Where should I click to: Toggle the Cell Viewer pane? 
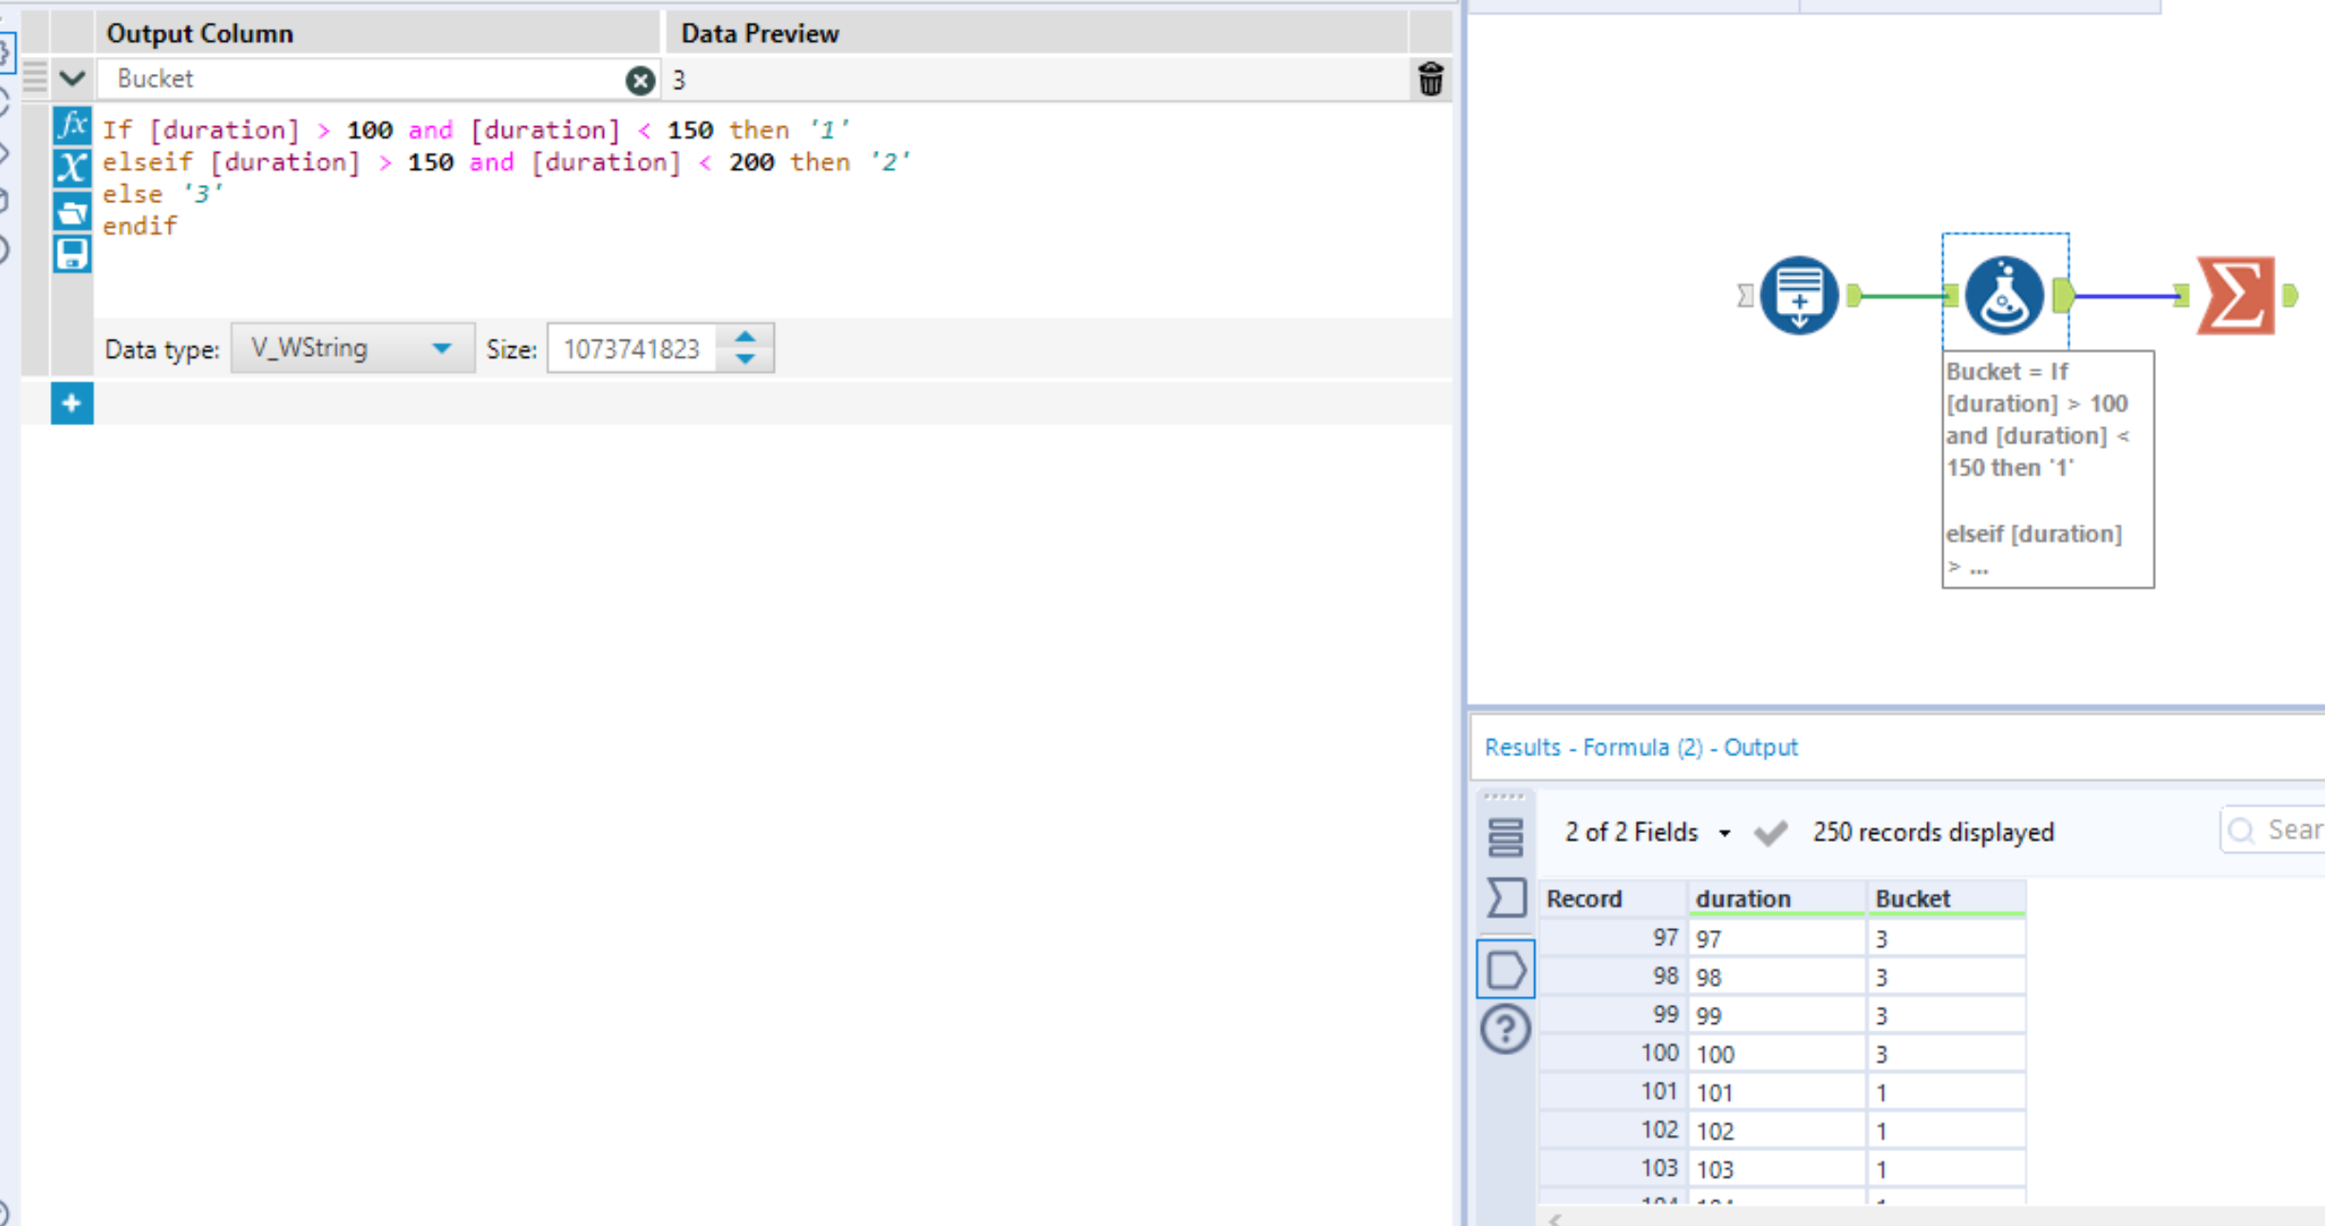[1506, 969]
